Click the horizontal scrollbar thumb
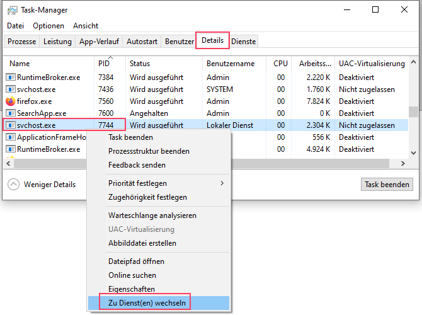The image size is (422, 315). pyautogui.click(x=202, y=163)
